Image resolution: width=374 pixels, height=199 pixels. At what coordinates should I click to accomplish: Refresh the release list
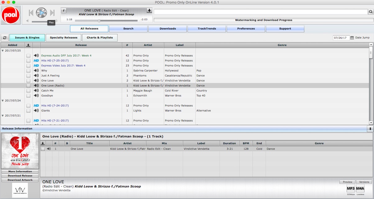click(5, 38)
